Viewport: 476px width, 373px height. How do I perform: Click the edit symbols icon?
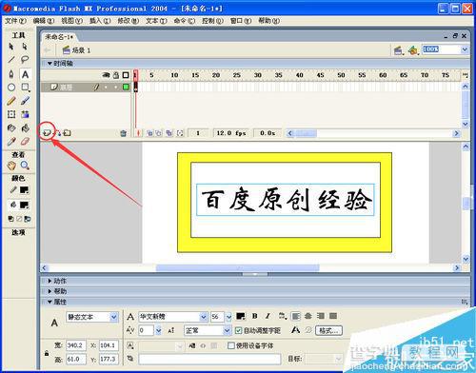click(413, 50)
